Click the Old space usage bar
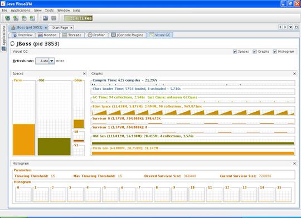This screenshot has width=301, height=218. (x=54, y=146)
